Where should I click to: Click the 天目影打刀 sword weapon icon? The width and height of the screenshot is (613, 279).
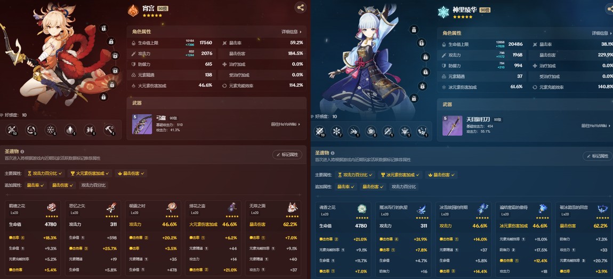tap(453, 125)
